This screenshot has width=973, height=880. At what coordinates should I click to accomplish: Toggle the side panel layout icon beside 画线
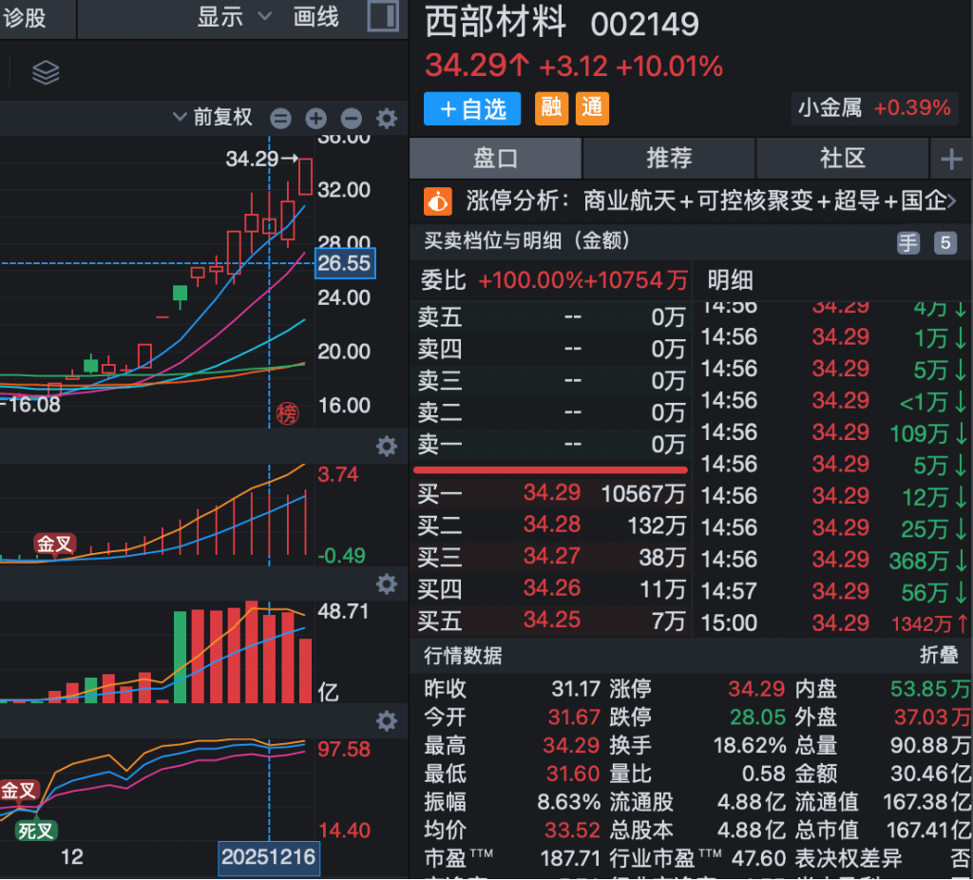(382, 17)
